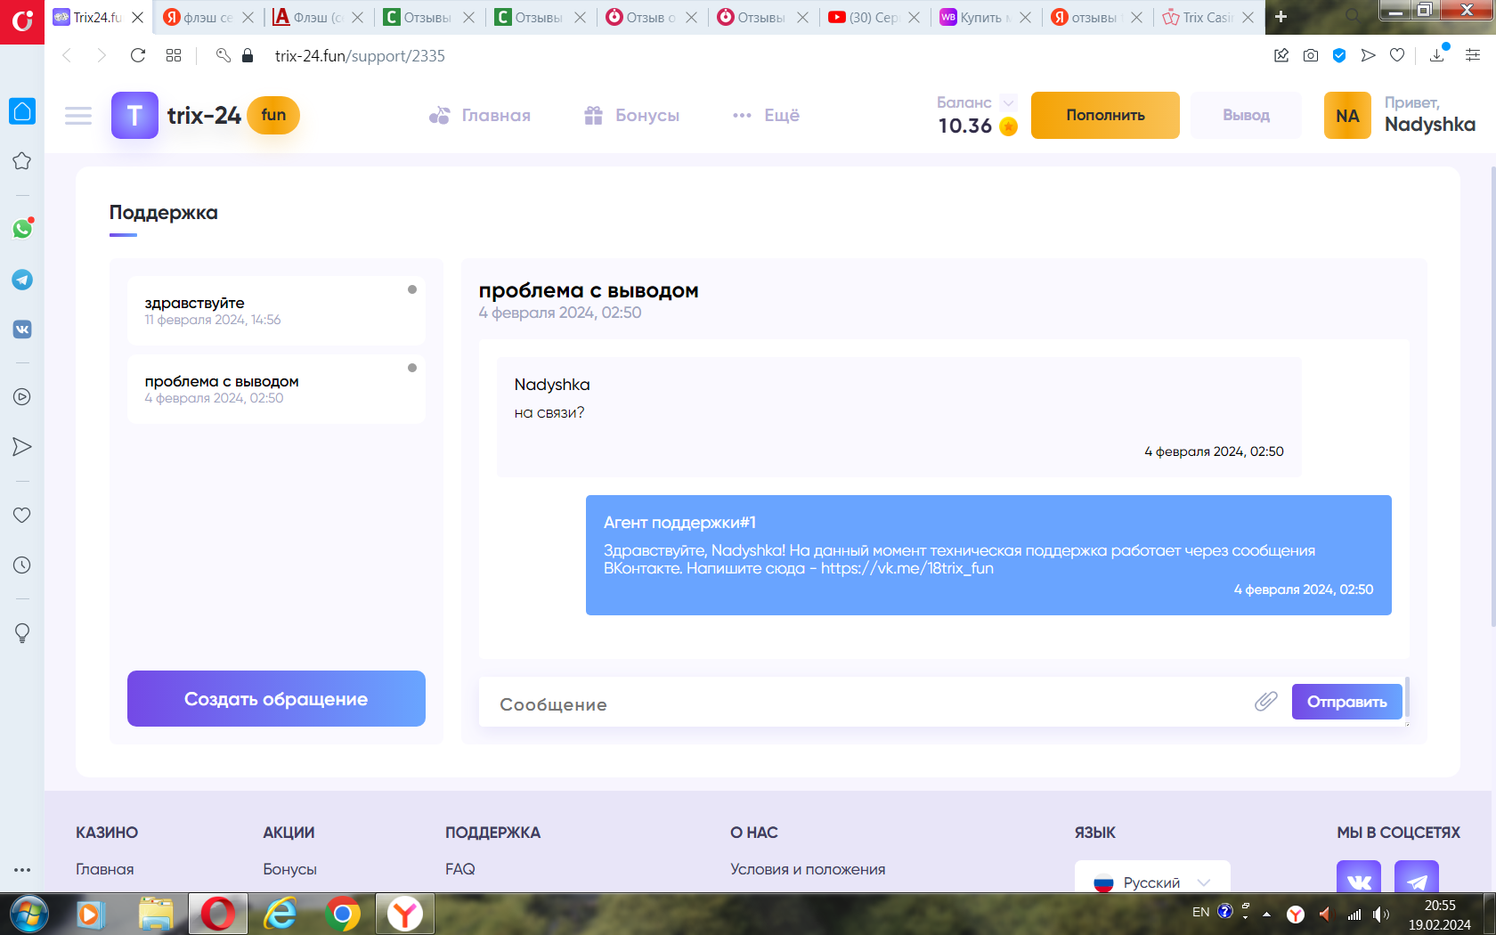Click the trix-24 logo

[206, 116]
